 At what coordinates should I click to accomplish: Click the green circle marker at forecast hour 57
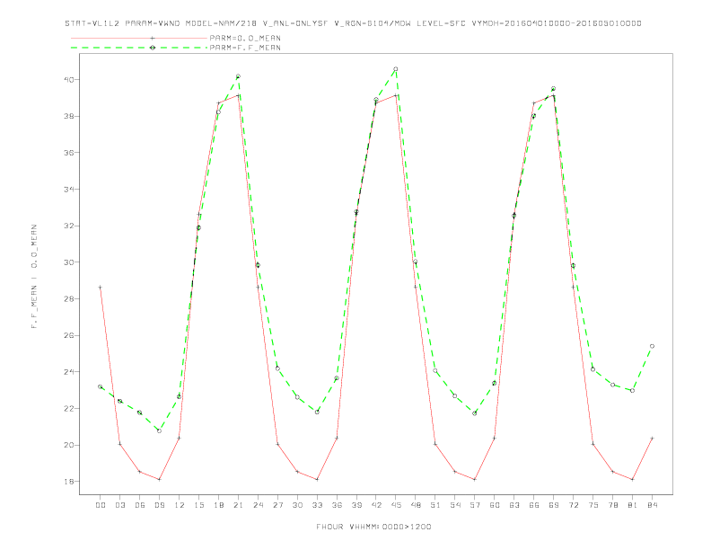click(475, 413)
